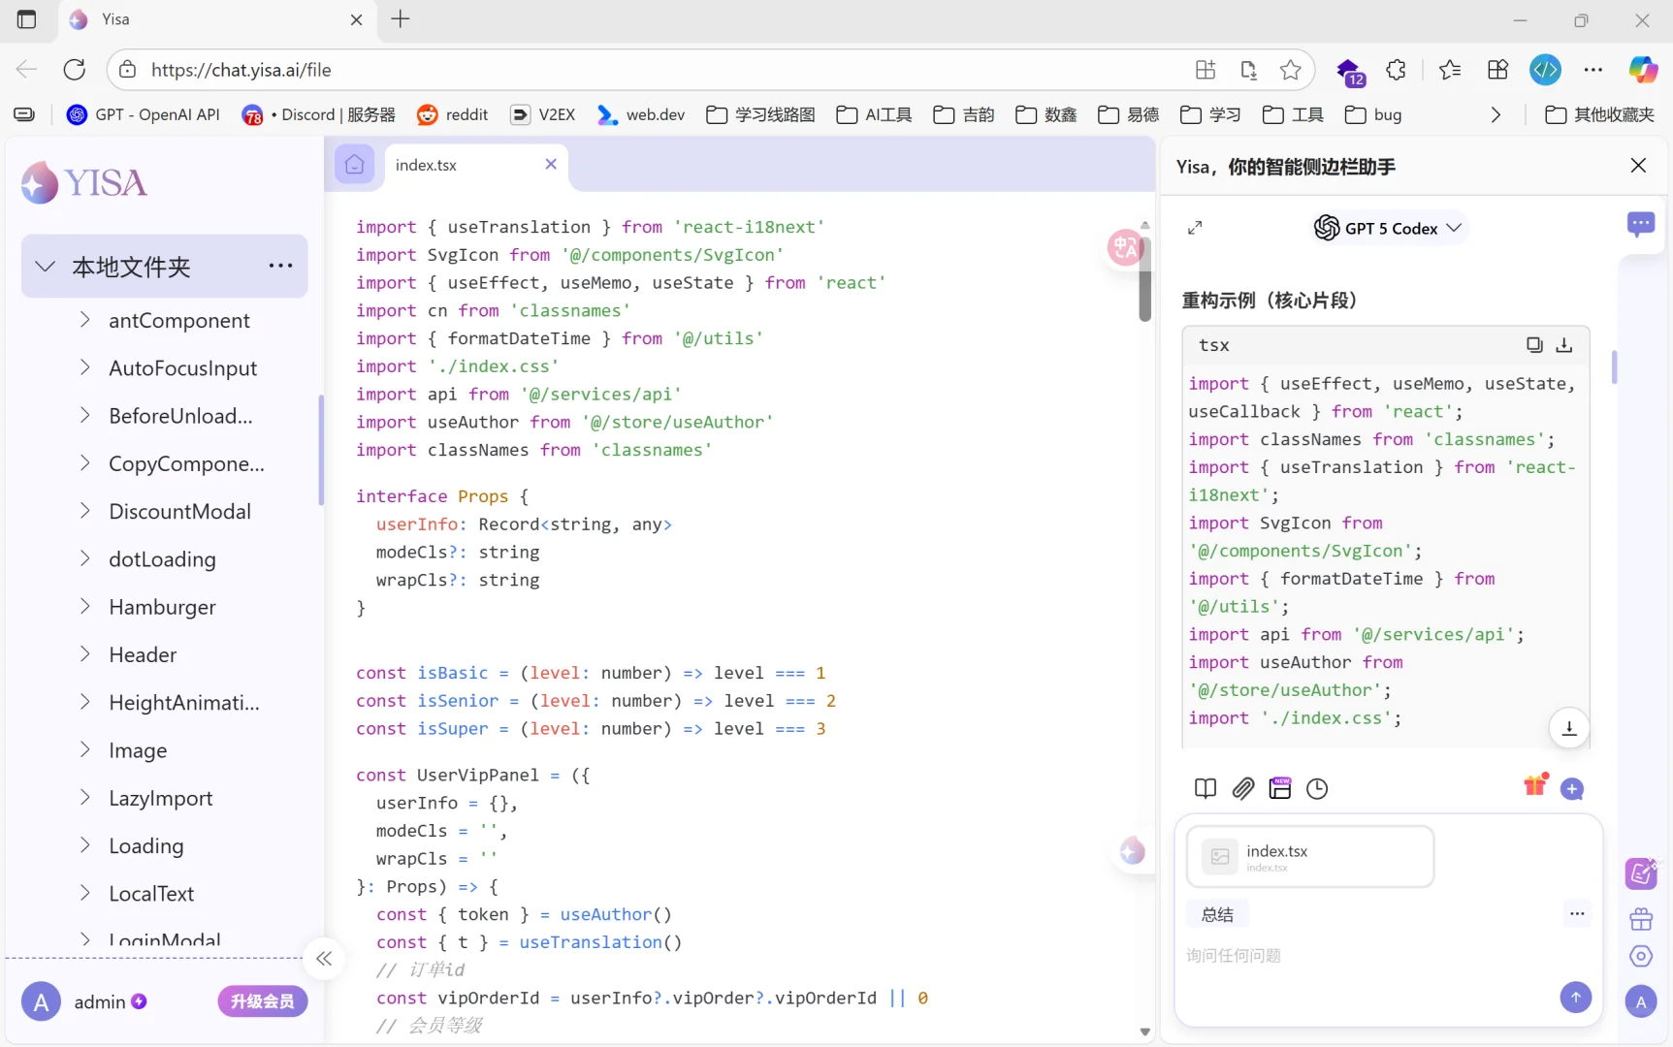Download the tsx code block
Image resolution: width=1673 pixels, height=1047 pixels.
1564,344
